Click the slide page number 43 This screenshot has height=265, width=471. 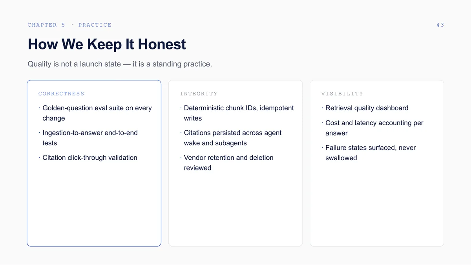440,25
